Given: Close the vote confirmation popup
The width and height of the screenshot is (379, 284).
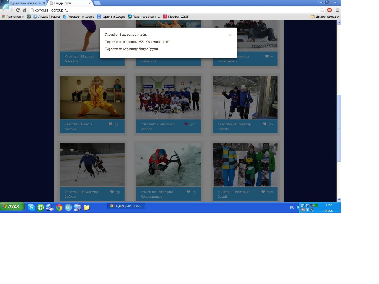Looking at the screenshot, I should [230, 35].
